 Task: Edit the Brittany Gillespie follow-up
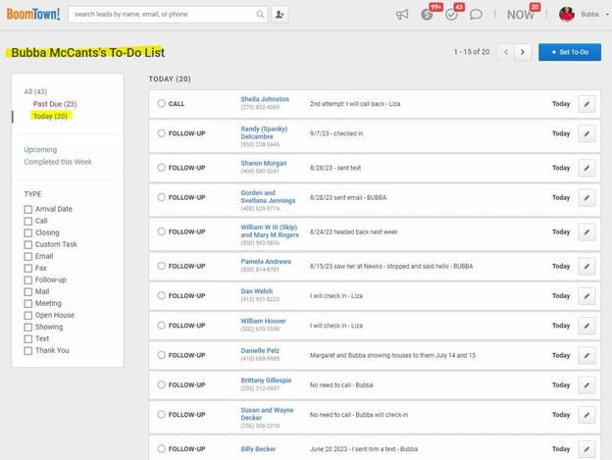point(586,385)
